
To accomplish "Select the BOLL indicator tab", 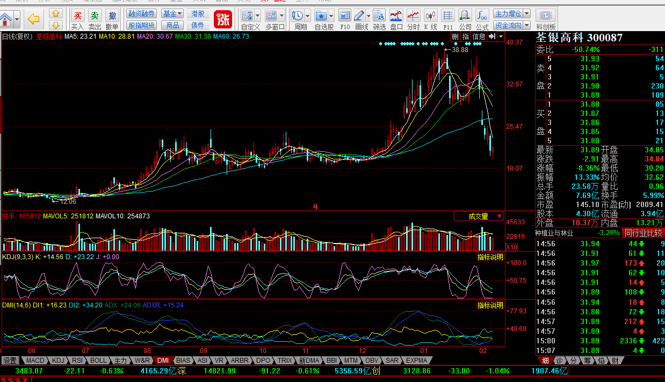I will 98,360.
